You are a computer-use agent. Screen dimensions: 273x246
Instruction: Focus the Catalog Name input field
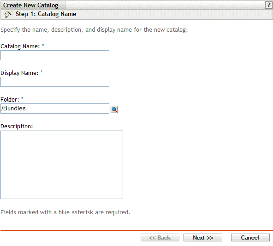pos(55,55)
